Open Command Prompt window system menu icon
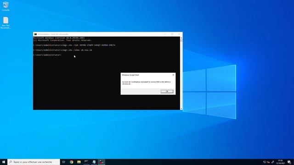Image resolution: width=294 pixels, height=165 pixels. (x=35, y=34)
